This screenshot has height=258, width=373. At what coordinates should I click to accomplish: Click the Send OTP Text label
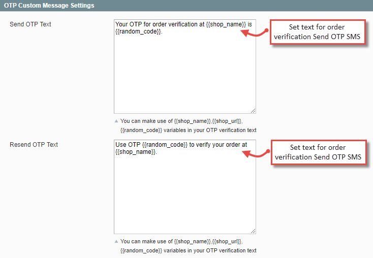[30, 24]
